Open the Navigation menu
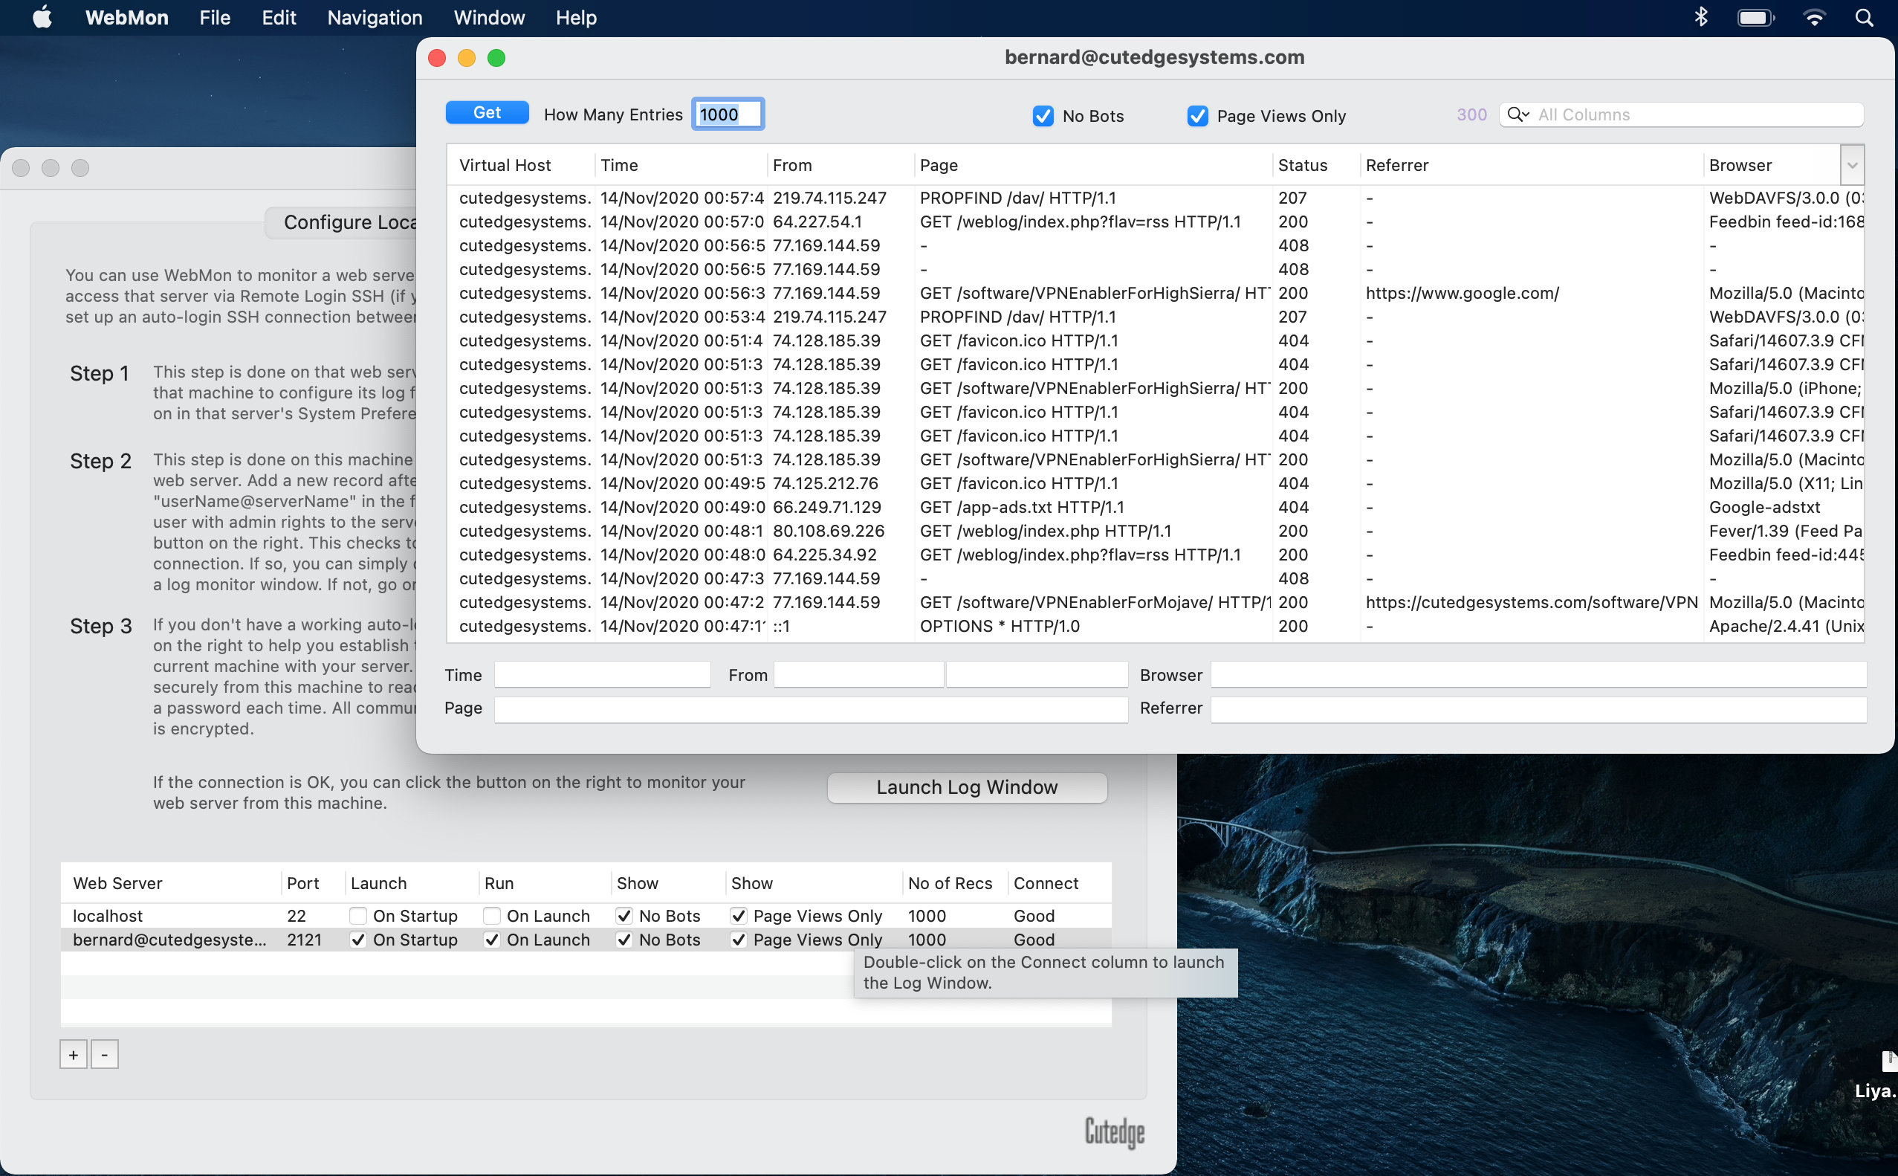The image size is (1898, 1176). [x=375, y=17]
